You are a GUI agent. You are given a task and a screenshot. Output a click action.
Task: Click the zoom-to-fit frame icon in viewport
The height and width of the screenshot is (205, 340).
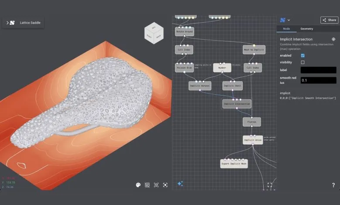tap(156, 185)
